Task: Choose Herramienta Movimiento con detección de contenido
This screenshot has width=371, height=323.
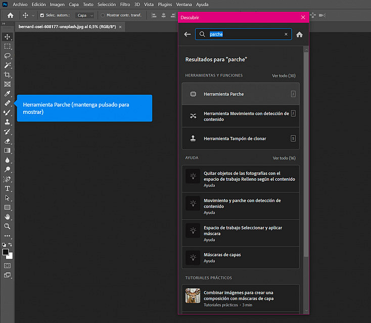Action: click(241, 116)
